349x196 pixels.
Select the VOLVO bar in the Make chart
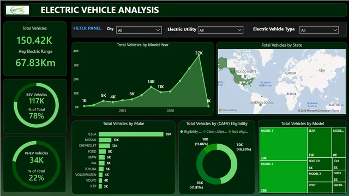coord(100,180)
